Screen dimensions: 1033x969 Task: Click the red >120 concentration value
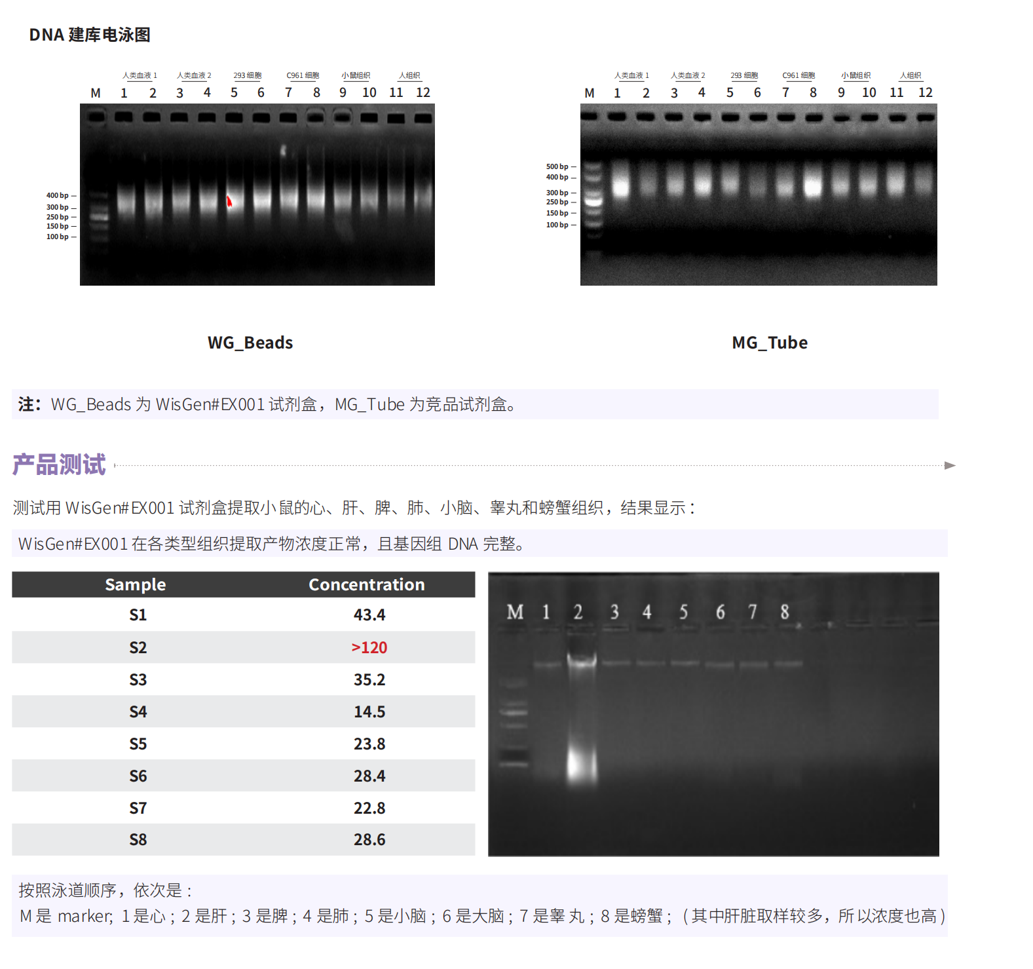(369, 647)
